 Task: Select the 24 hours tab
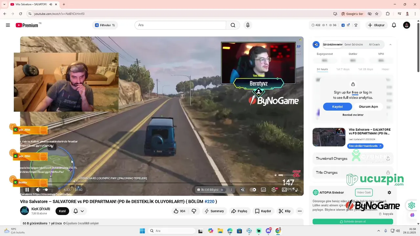click(x=322, y=69)
